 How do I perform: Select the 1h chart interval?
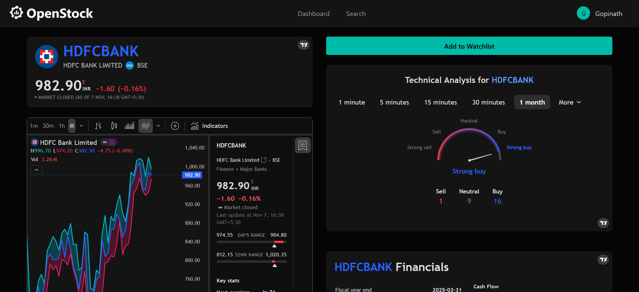tap(62, 126)
